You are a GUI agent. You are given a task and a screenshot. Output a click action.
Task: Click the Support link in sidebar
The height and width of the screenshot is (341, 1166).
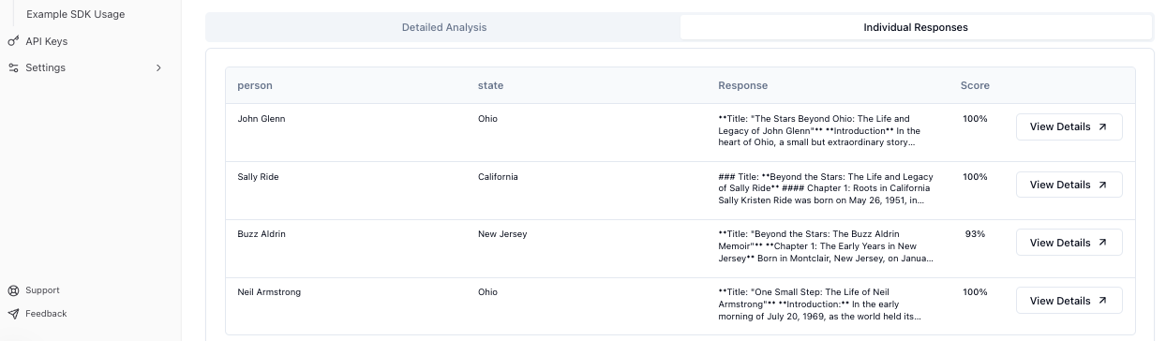42,290
